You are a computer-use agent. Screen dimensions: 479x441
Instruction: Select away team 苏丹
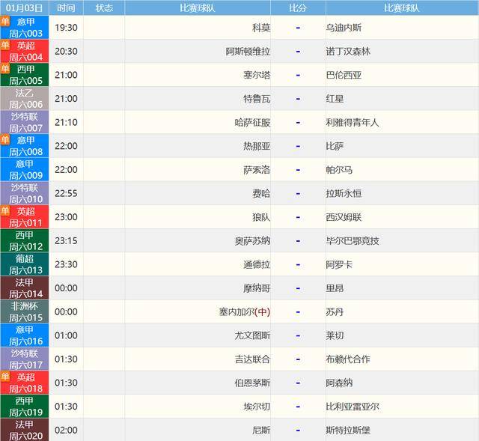pos(335,312)
